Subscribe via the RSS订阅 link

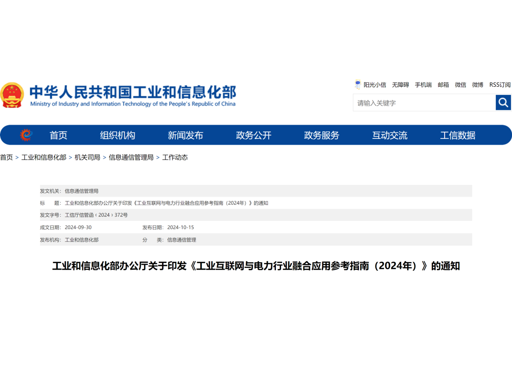coord(500,85)
